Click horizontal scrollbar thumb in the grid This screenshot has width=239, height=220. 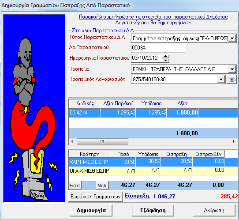point(102,141)
